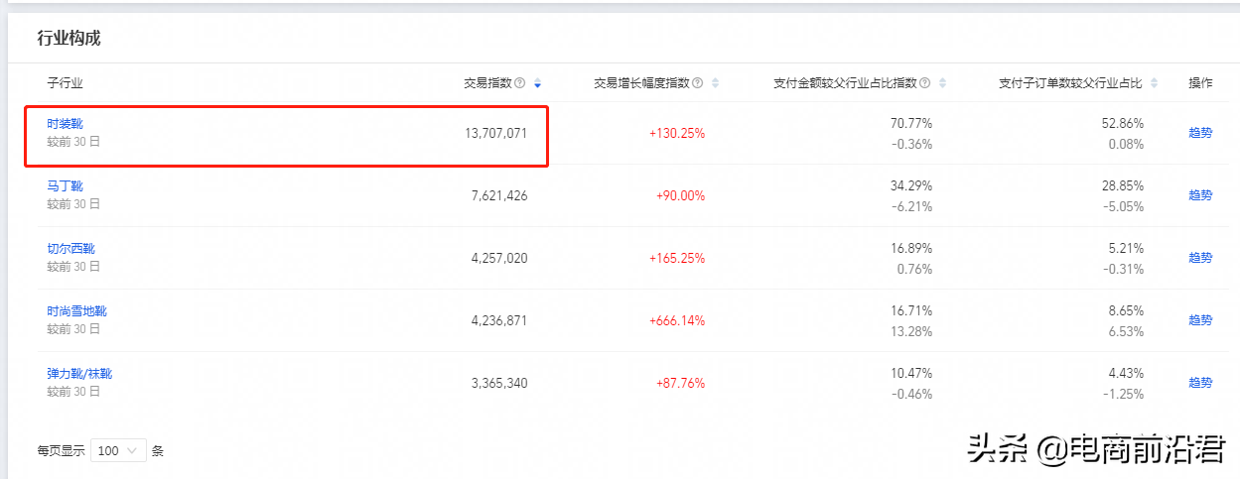Select payment share 70.77%

pos(911,124)
